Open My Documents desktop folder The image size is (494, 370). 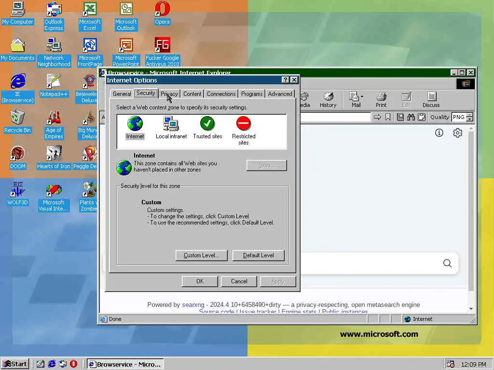click(17, 50)
